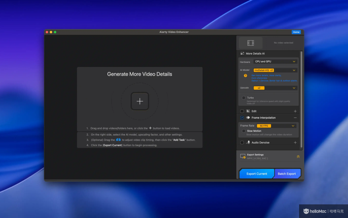Enable the Turbo checkbox
The height and width of the screenshot is (218, 348).
click(244, 98)
